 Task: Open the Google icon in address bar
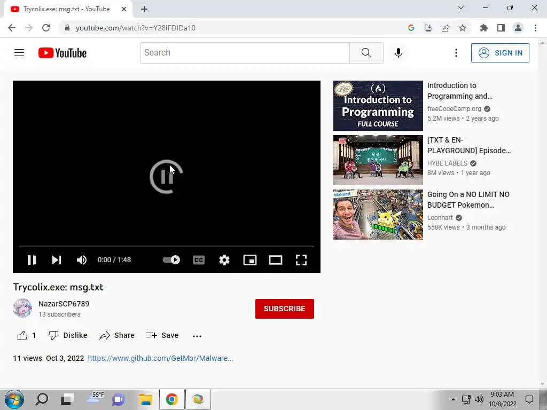411,28
